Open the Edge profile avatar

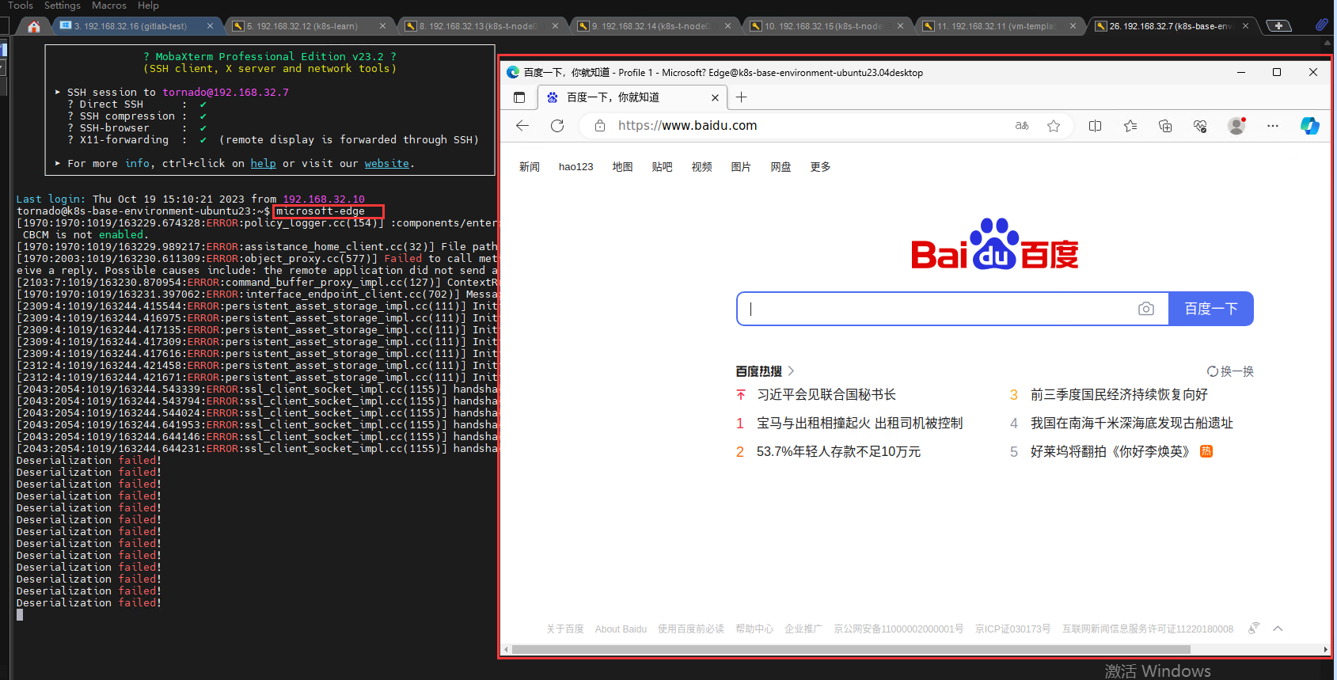[x=1236, y=126]
